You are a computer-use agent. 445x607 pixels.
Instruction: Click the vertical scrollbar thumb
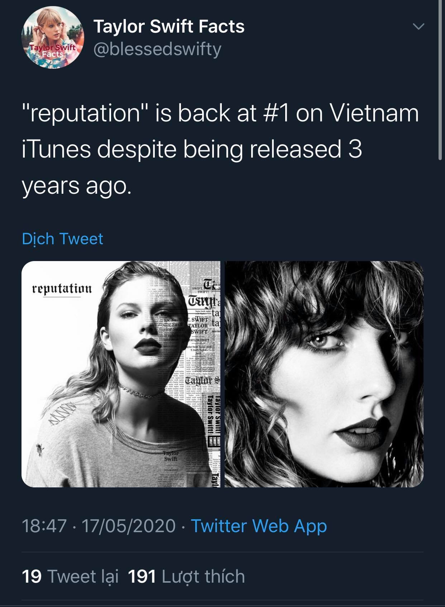440,79
